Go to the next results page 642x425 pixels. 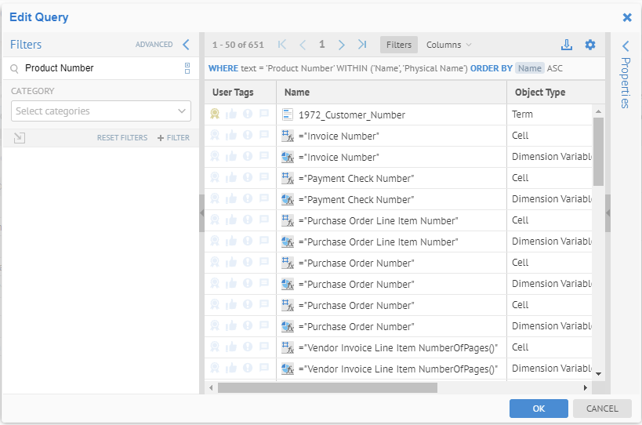342,45
